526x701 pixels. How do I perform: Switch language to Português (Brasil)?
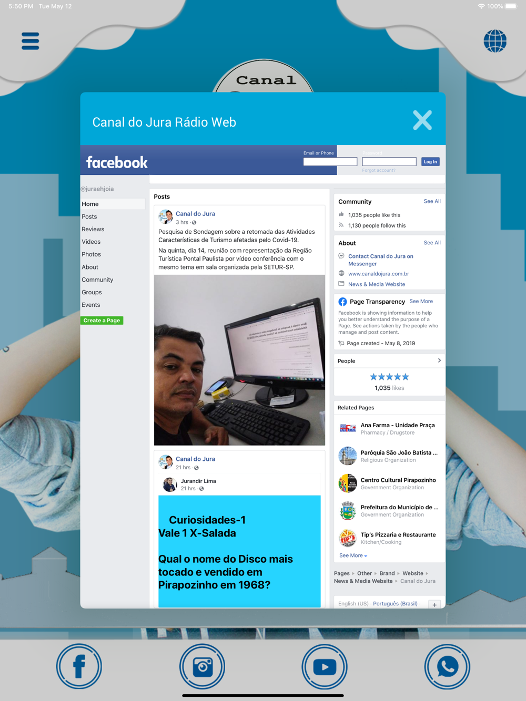(x=395, y=603)
